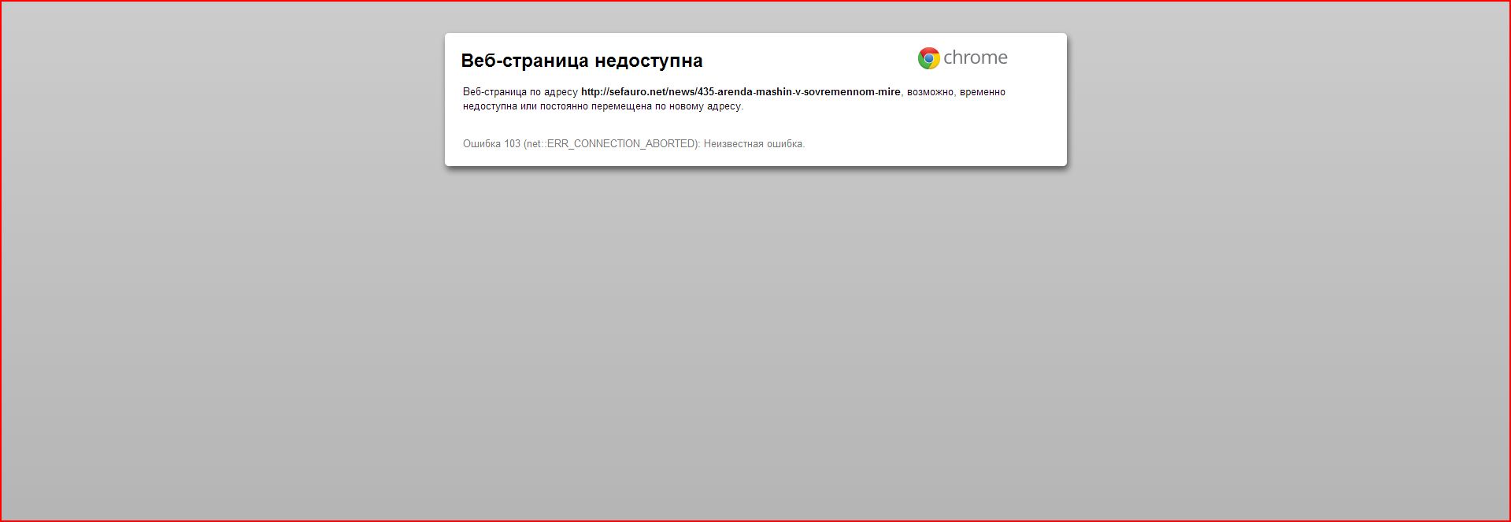Click the "net::ERR_CONNECTION_ABORTED" error code
Image resolution: width=1511 pixels, height=522 pixels.
(611, 144)
